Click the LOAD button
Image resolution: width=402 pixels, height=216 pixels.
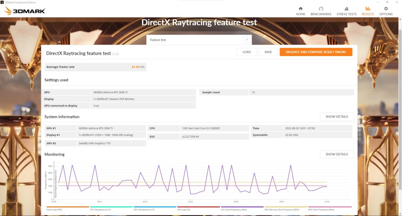(247, 52)
